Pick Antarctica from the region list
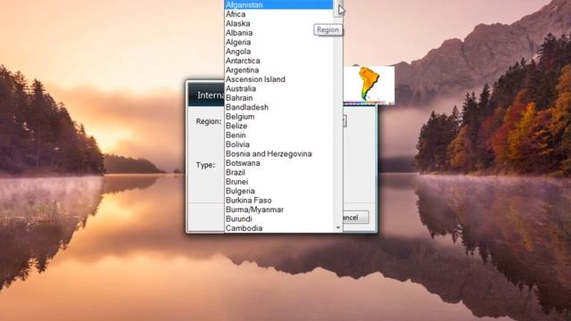The width and height of the screenshot is (571, 321). [278, 61]
